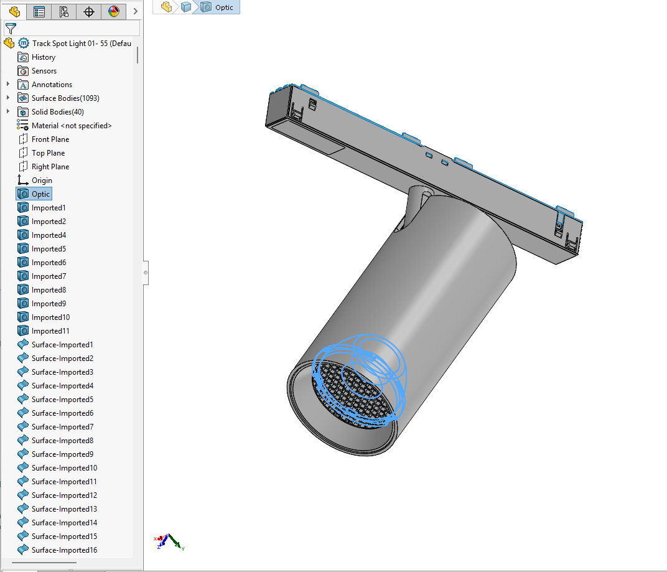Select the Imported11 feature

click(50, 331)
